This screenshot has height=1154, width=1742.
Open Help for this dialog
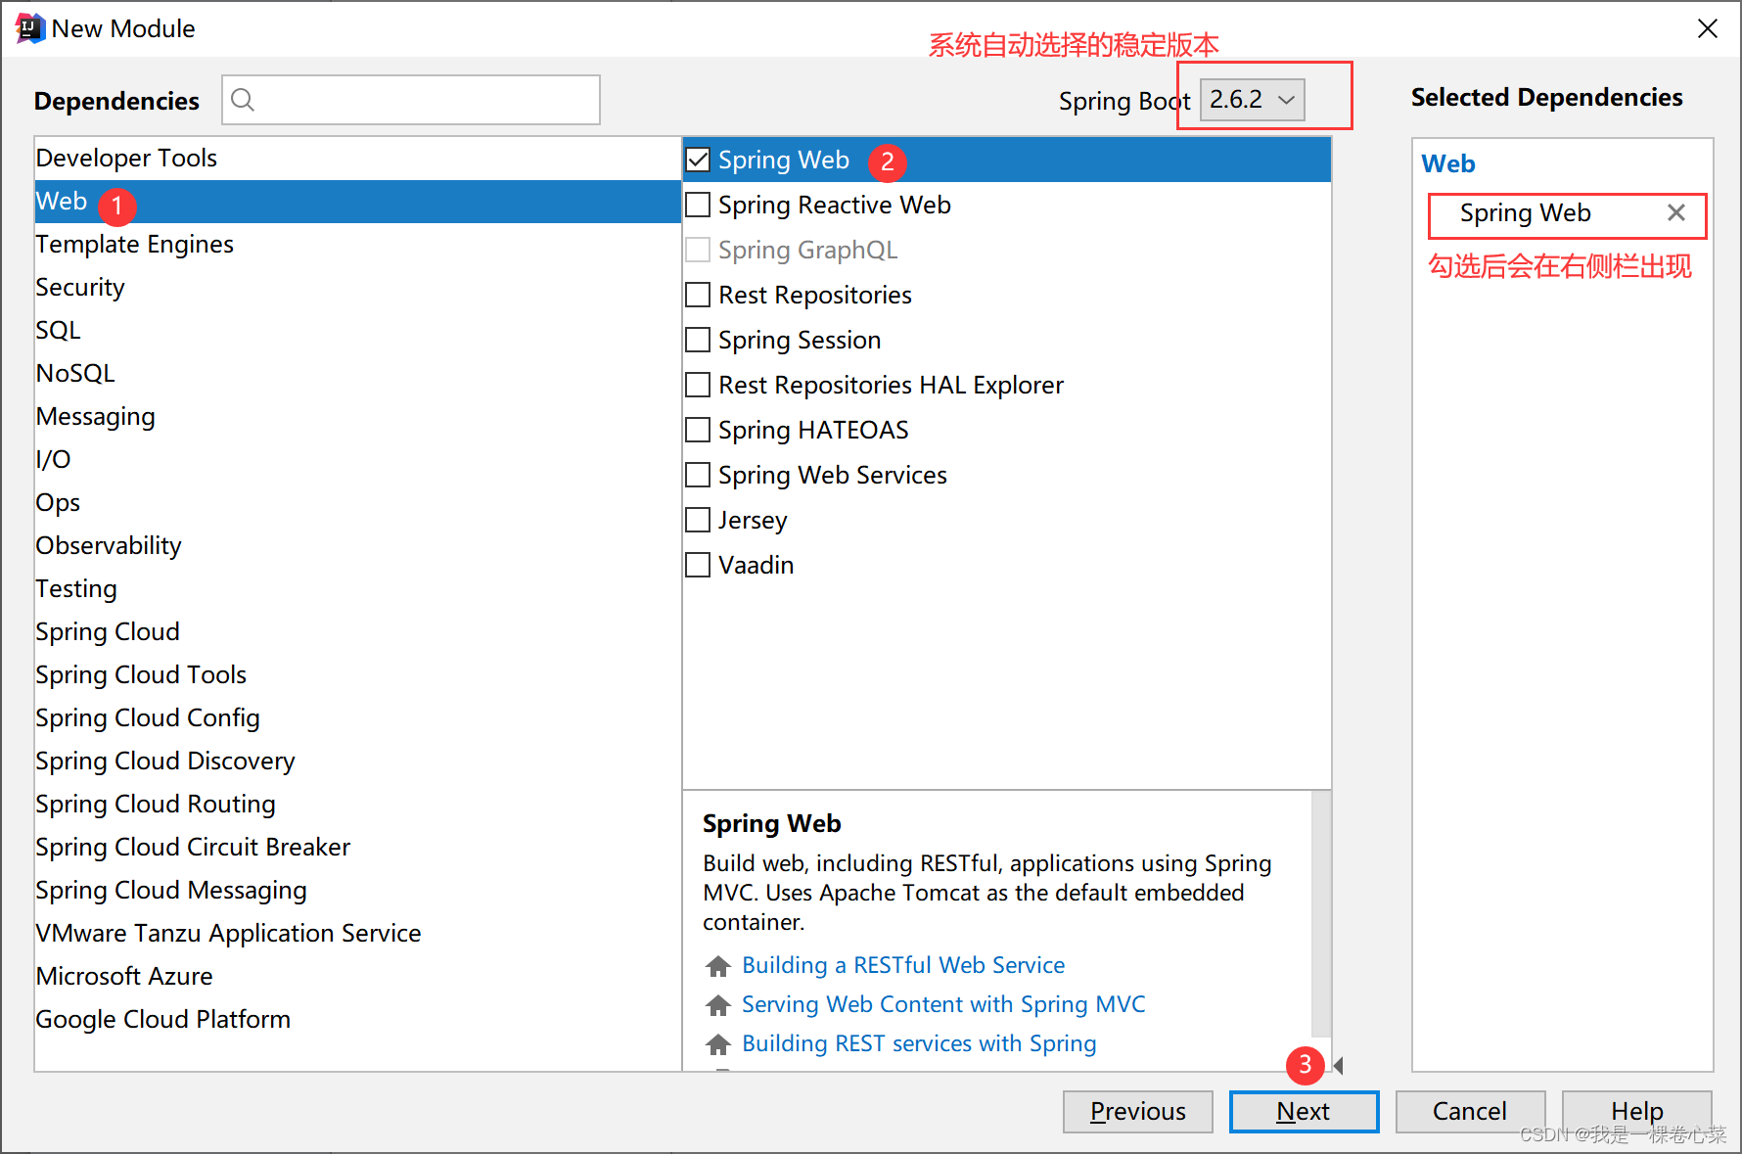point(1636,1112)
